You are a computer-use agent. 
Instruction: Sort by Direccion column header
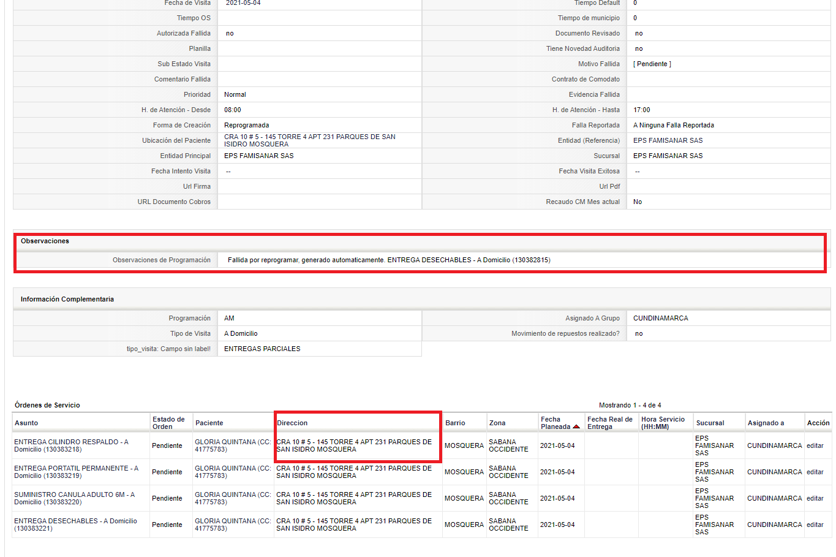tap(292, 423)
